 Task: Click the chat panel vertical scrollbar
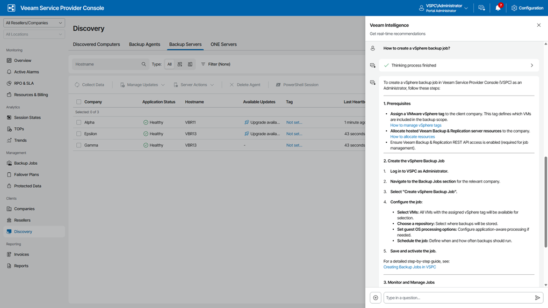click(x=545, y=202)
